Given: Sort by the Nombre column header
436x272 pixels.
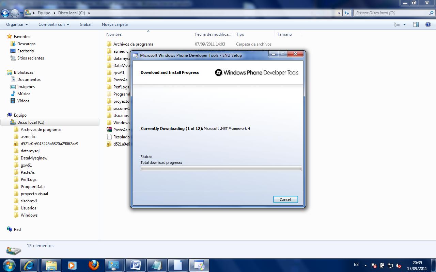Looking at the screenshot, I should click(x=114, y=34).
